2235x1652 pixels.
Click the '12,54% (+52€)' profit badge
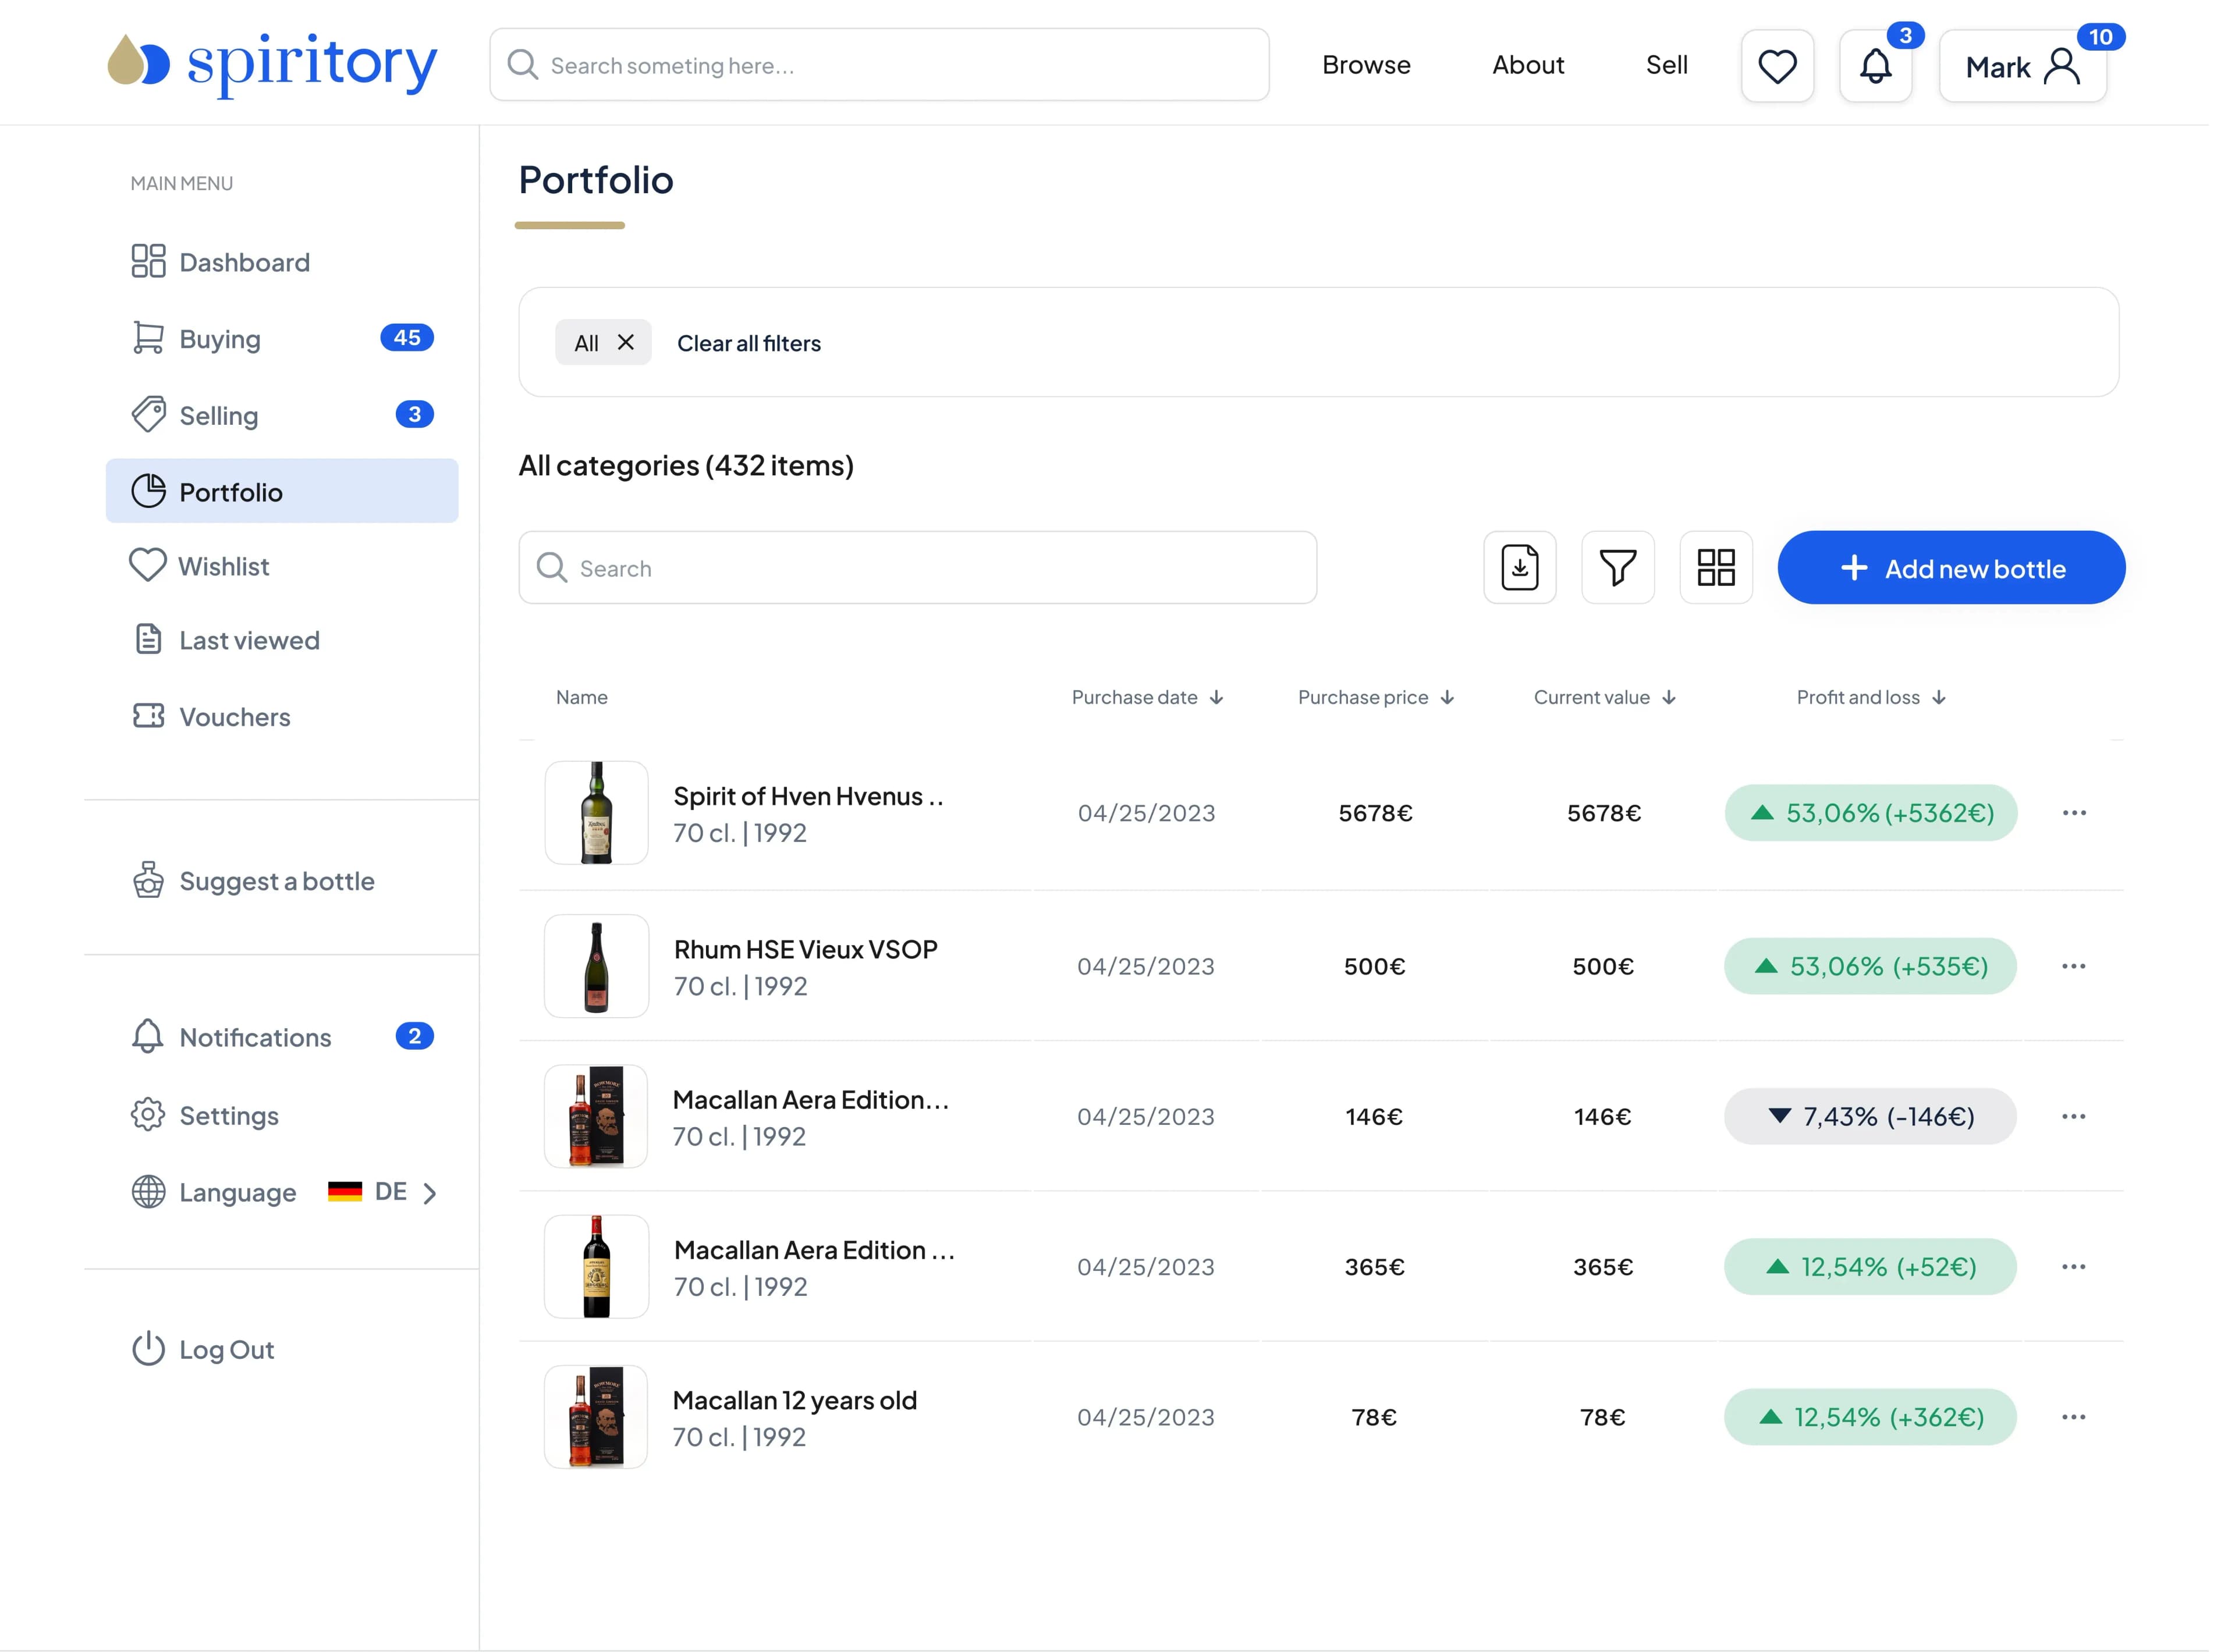click(1870, 1266)
